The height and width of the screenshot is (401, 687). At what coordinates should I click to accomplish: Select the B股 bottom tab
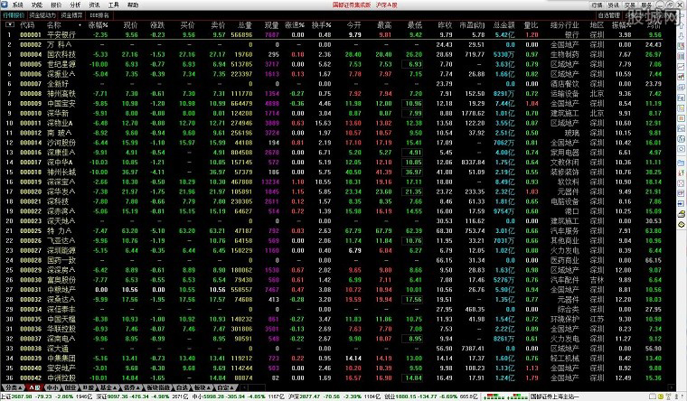click(89, 387)
